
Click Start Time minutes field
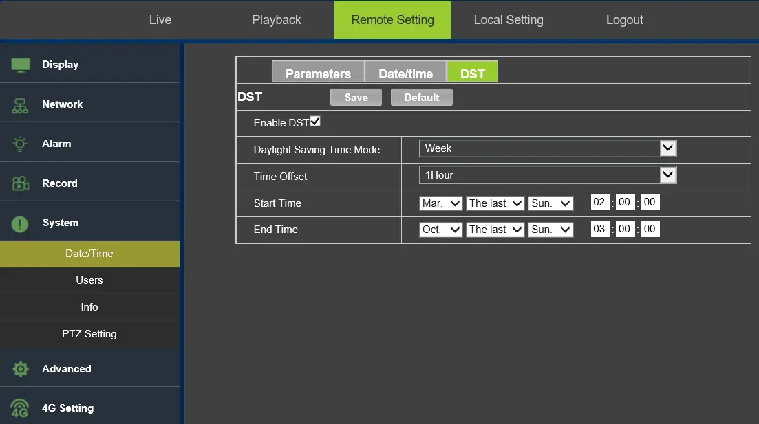tap(624, 202)
